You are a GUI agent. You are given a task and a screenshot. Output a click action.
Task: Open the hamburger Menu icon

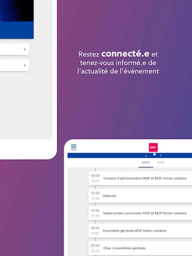click(x=74, y=147)
